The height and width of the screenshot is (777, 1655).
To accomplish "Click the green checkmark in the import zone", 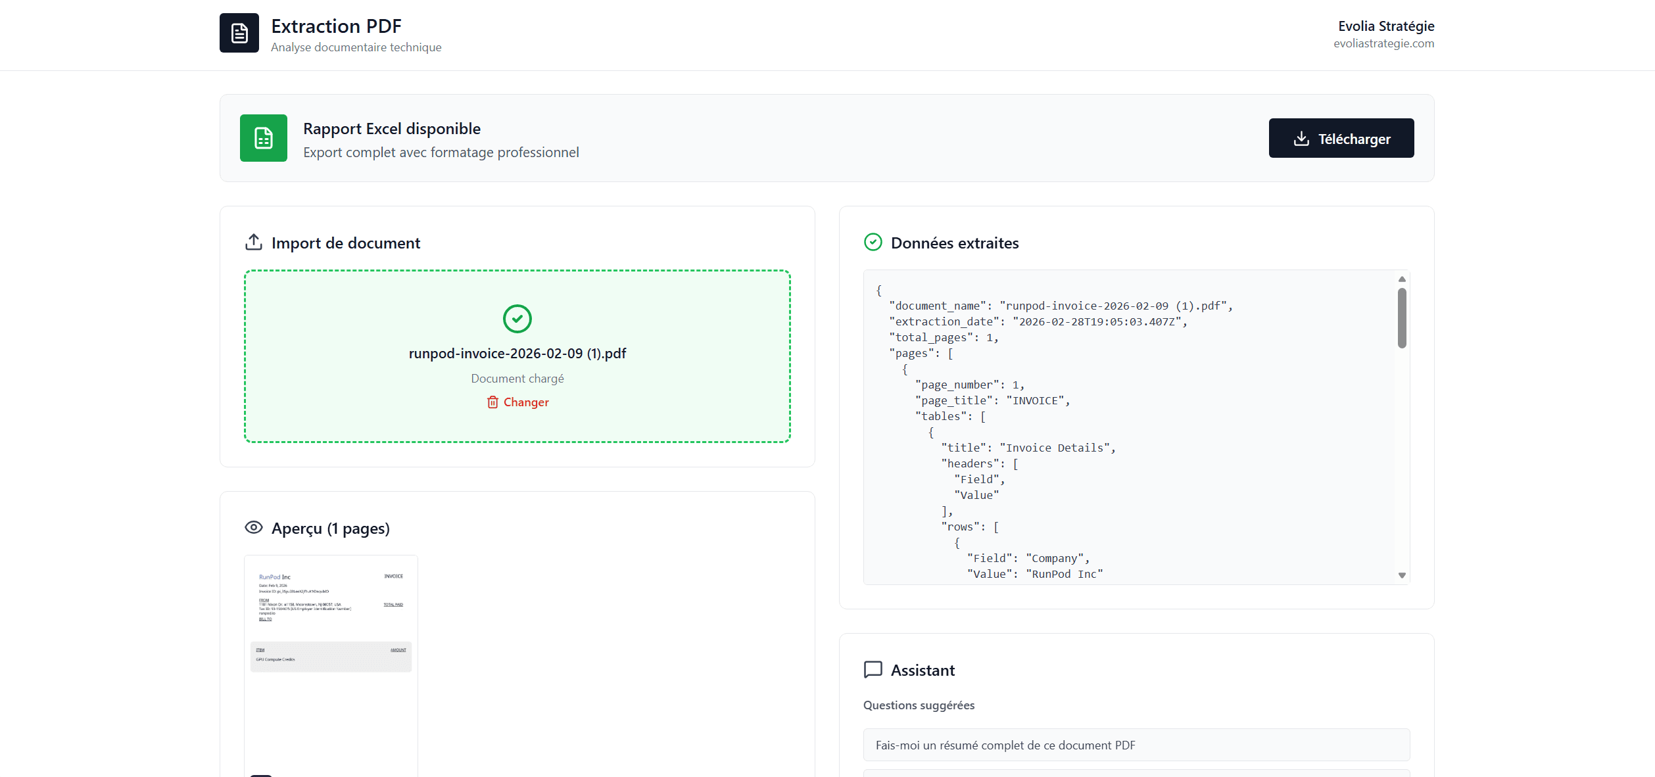I will (x=517, y=319).
